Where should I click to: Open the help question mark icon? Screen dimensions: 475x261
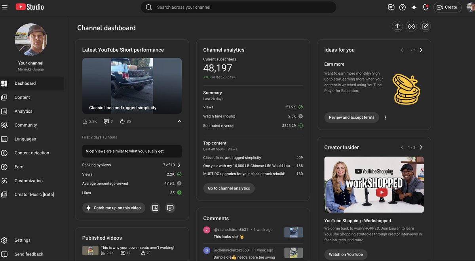point(403,7)
